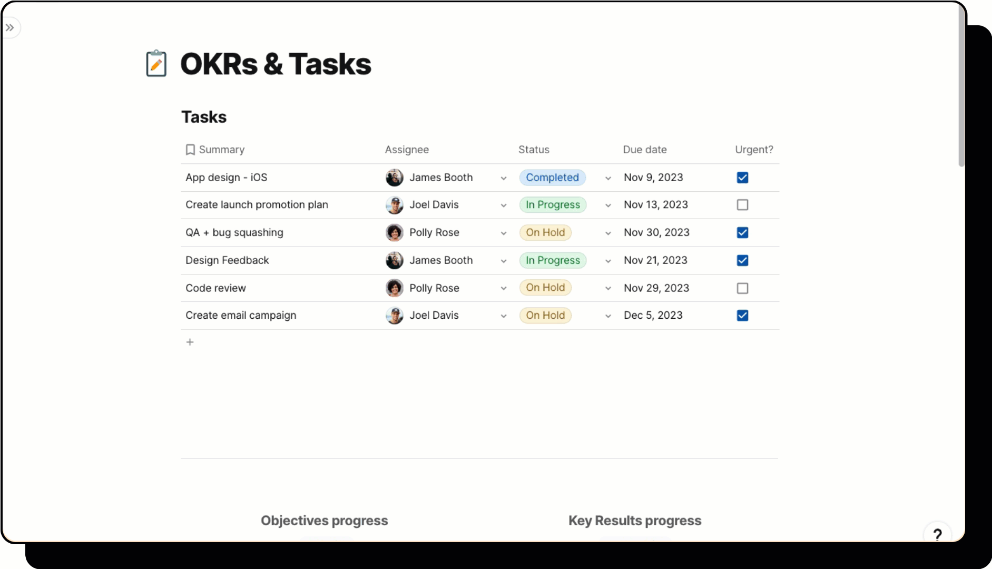Click the clipboard page icon beside title

[156, 64]
